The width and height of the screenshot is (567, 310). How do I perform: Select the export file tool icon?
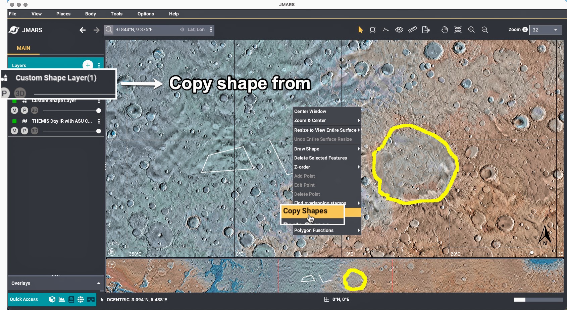click(x=426, y=30)
